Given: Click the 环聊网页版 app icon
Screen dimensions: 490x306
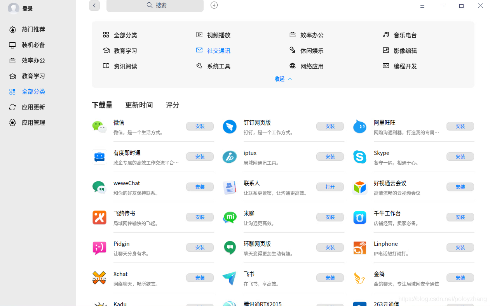Looking at the screenshot, I should coord(230,248).
